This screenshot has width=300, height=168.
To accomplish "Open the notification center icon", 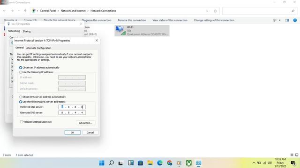I will pos(293,163).
